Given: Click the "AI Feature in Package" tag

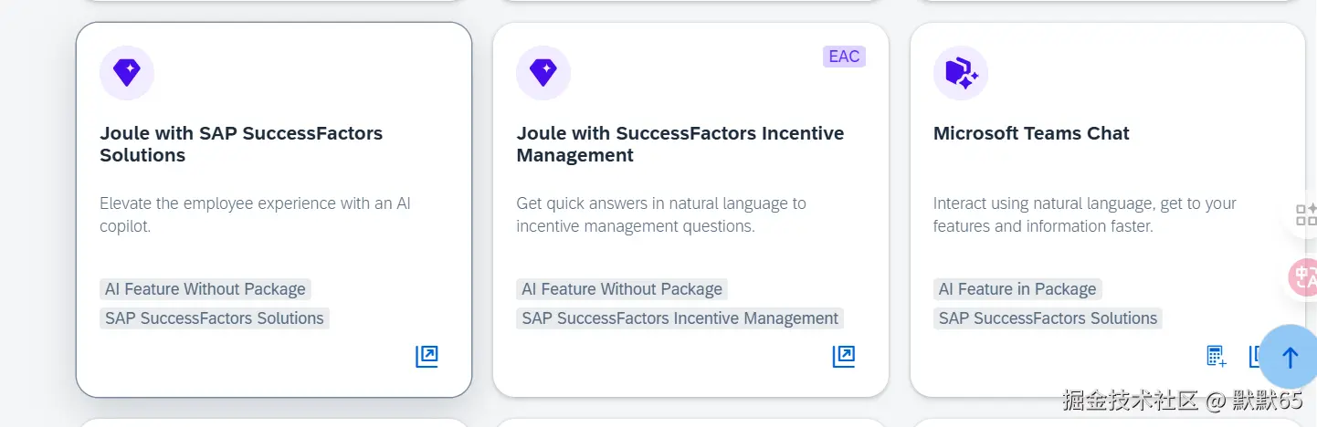Looking at the screenshot, I should 1017,289.
